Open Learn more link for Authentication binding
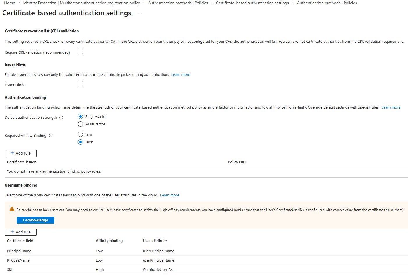 (391, 107)
